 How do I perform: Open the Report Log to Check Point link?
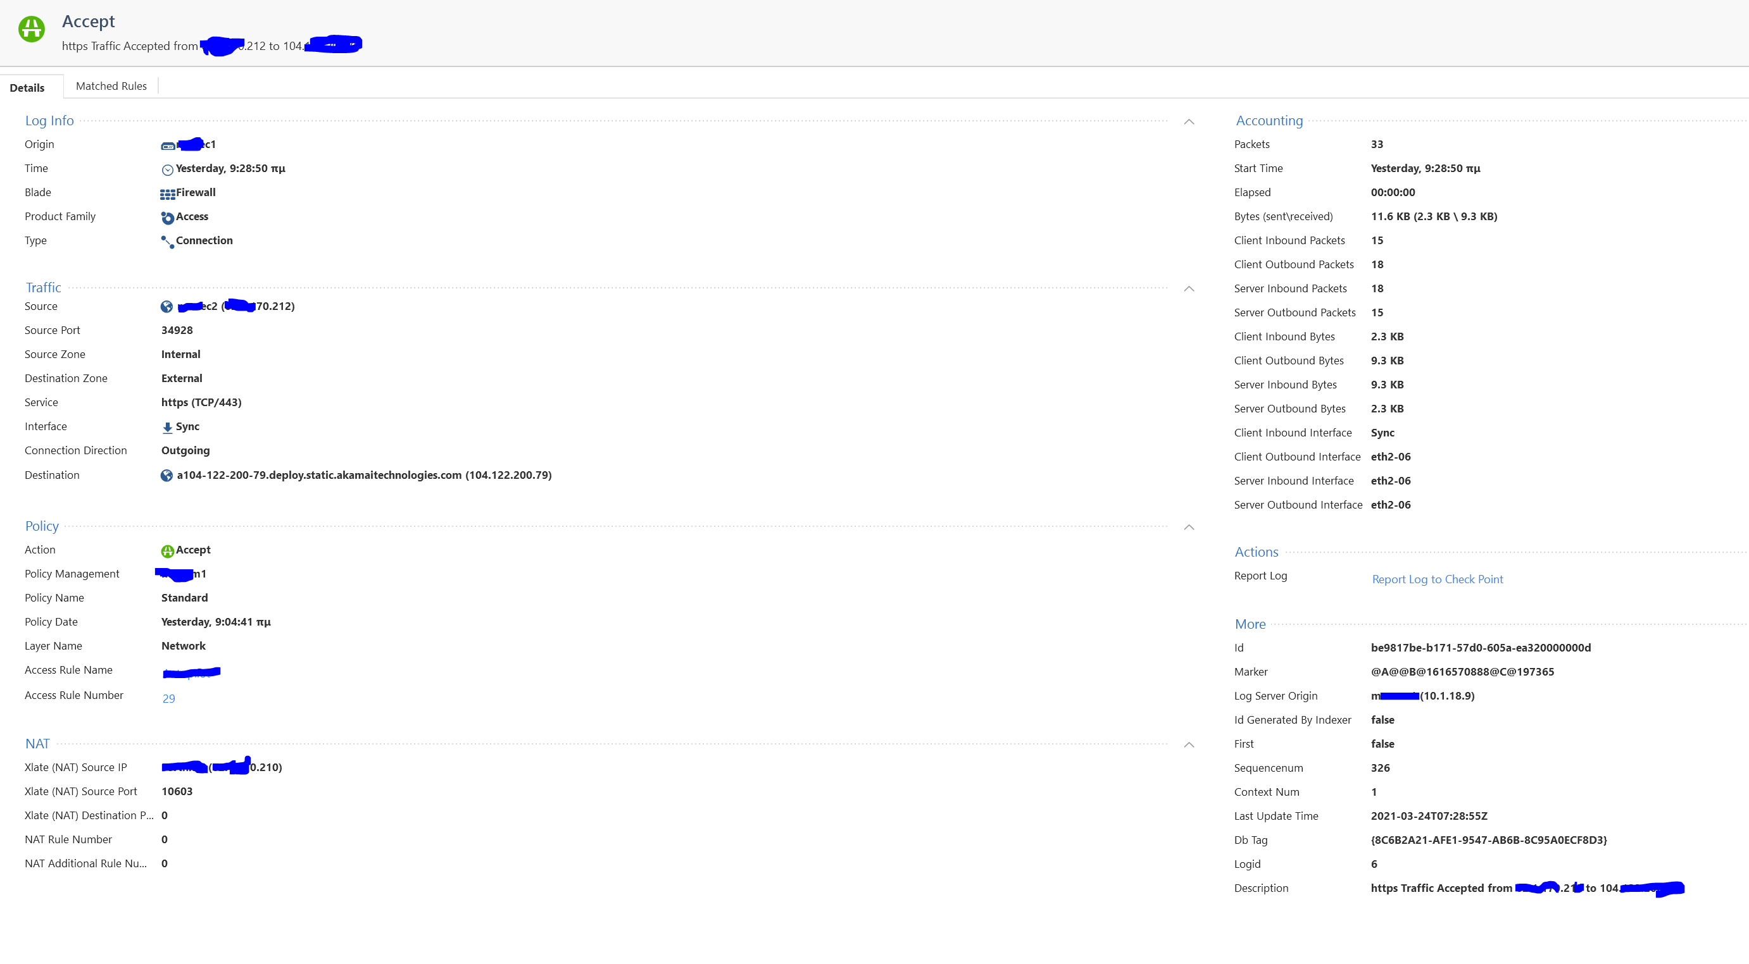pyautogui.click(x=1438, y=579)
